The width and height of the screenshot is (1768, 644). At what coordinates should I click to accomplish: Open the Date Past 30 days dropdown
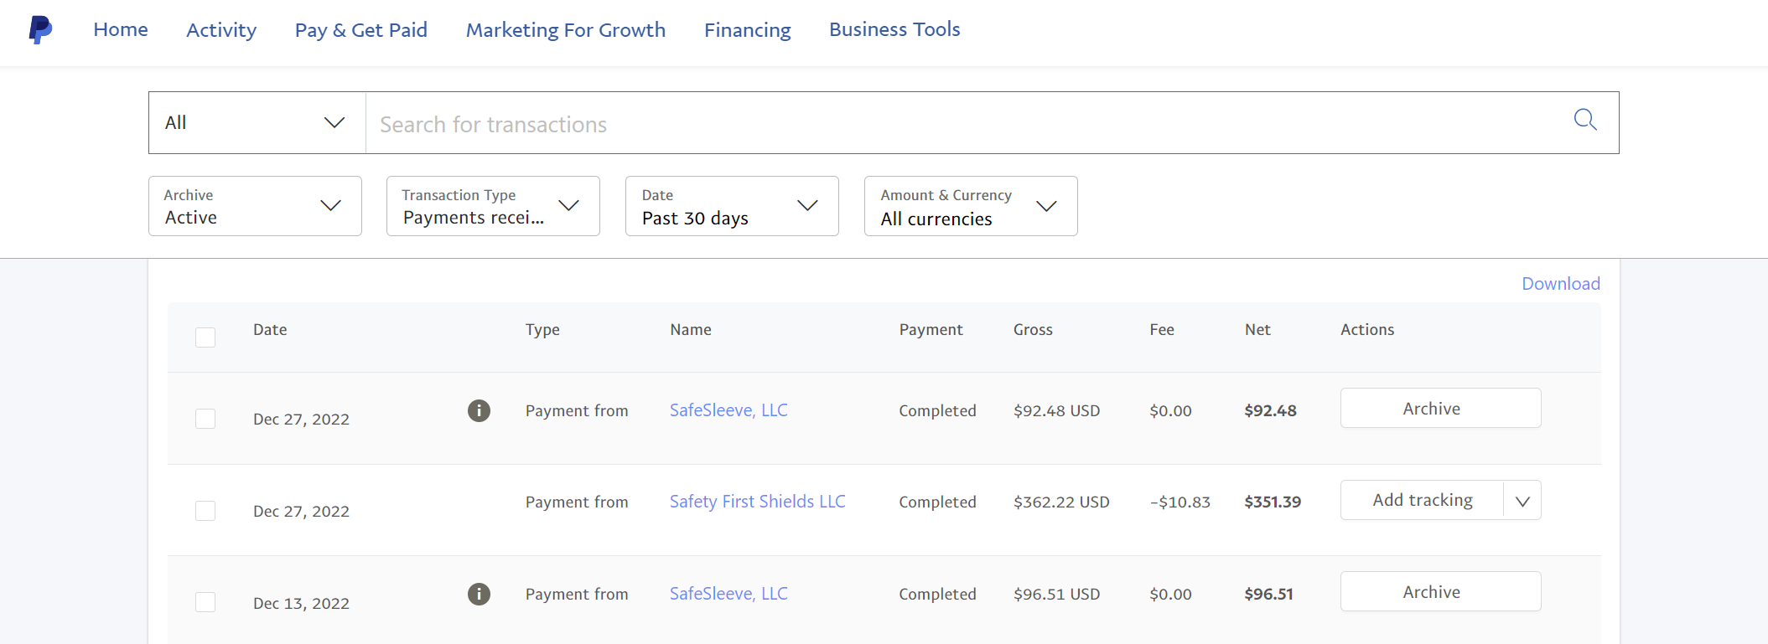(x=732, y=206)
